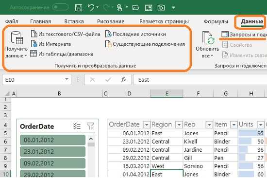Viewport: 267px width, 178px height.
Task: Open the Name Box dropdown arrow
Action: pyautogui.click(x=67, y=79)
